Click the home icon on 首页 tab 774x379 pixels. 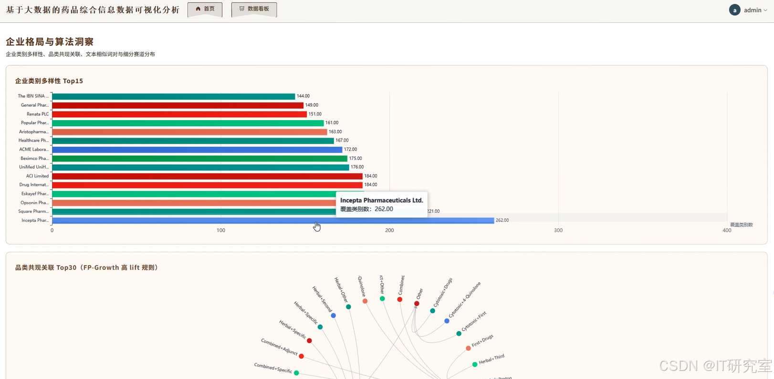[x=198, y=9]
